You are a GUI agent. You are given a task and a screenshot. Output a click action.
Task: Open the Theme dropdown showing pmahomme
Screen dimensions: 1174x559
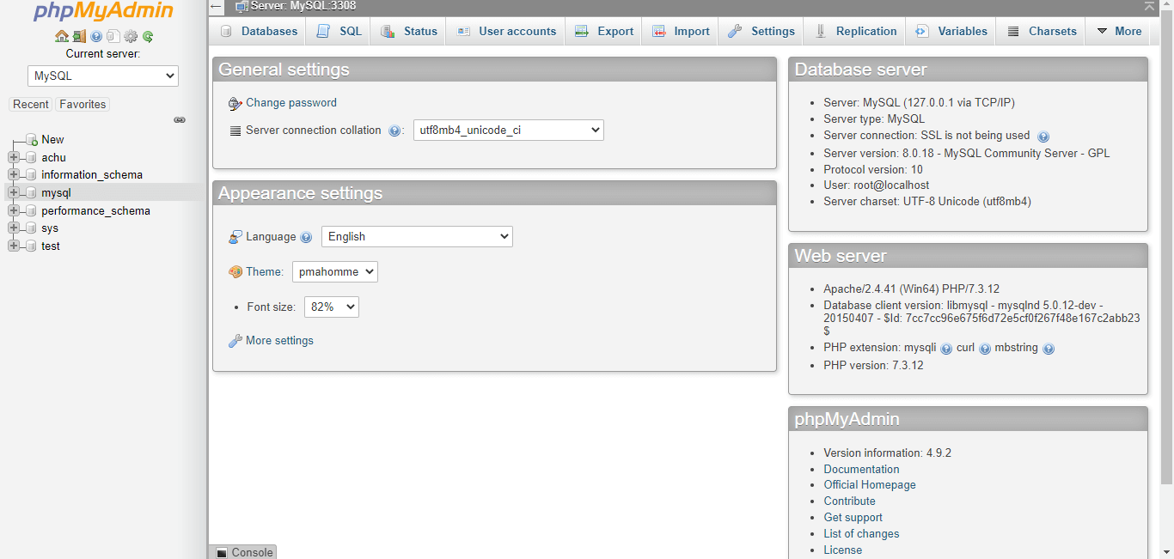pyautogui.click(x=334, y=272)
